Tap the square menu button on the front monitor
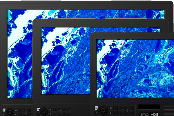The image size is (174, 116). 110,113
